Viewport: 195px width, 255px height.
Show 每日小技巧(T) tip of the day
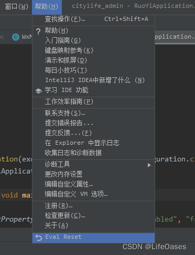93,71
